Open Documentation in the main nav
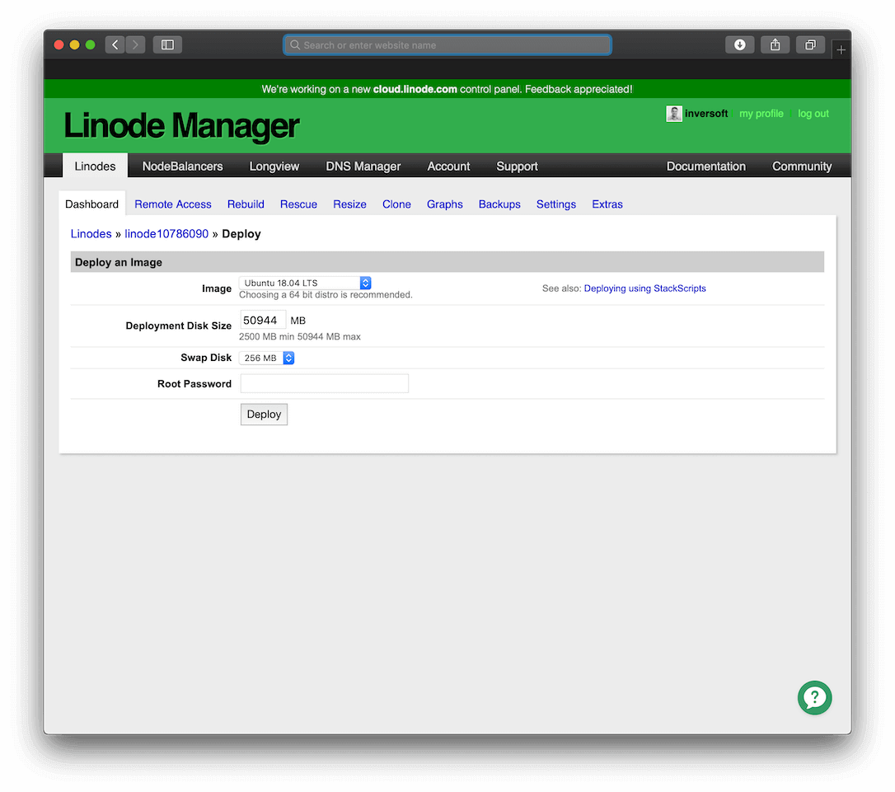 click(x=706, y=166)
